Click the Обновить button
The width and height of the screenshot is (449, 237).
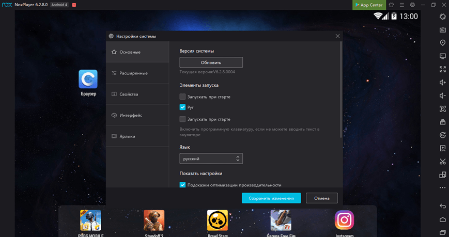point(211,62)
